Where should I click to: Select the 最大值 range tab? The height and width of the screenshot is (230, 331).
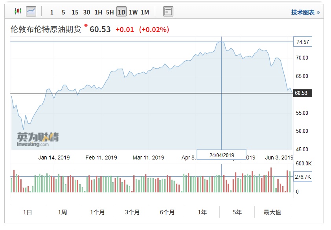point(272,212)
